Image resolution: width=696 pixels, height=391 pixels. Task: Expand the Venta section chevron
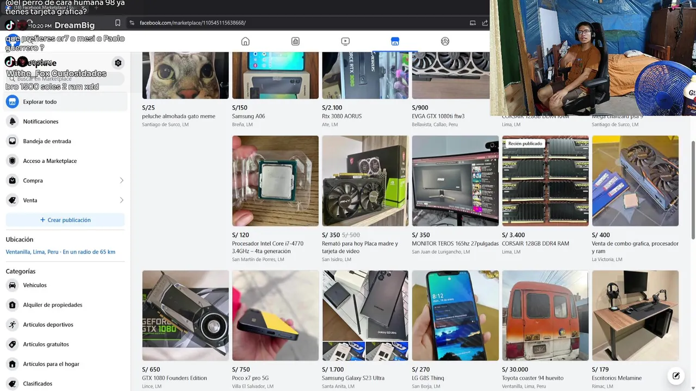click(x=121, y=200)
